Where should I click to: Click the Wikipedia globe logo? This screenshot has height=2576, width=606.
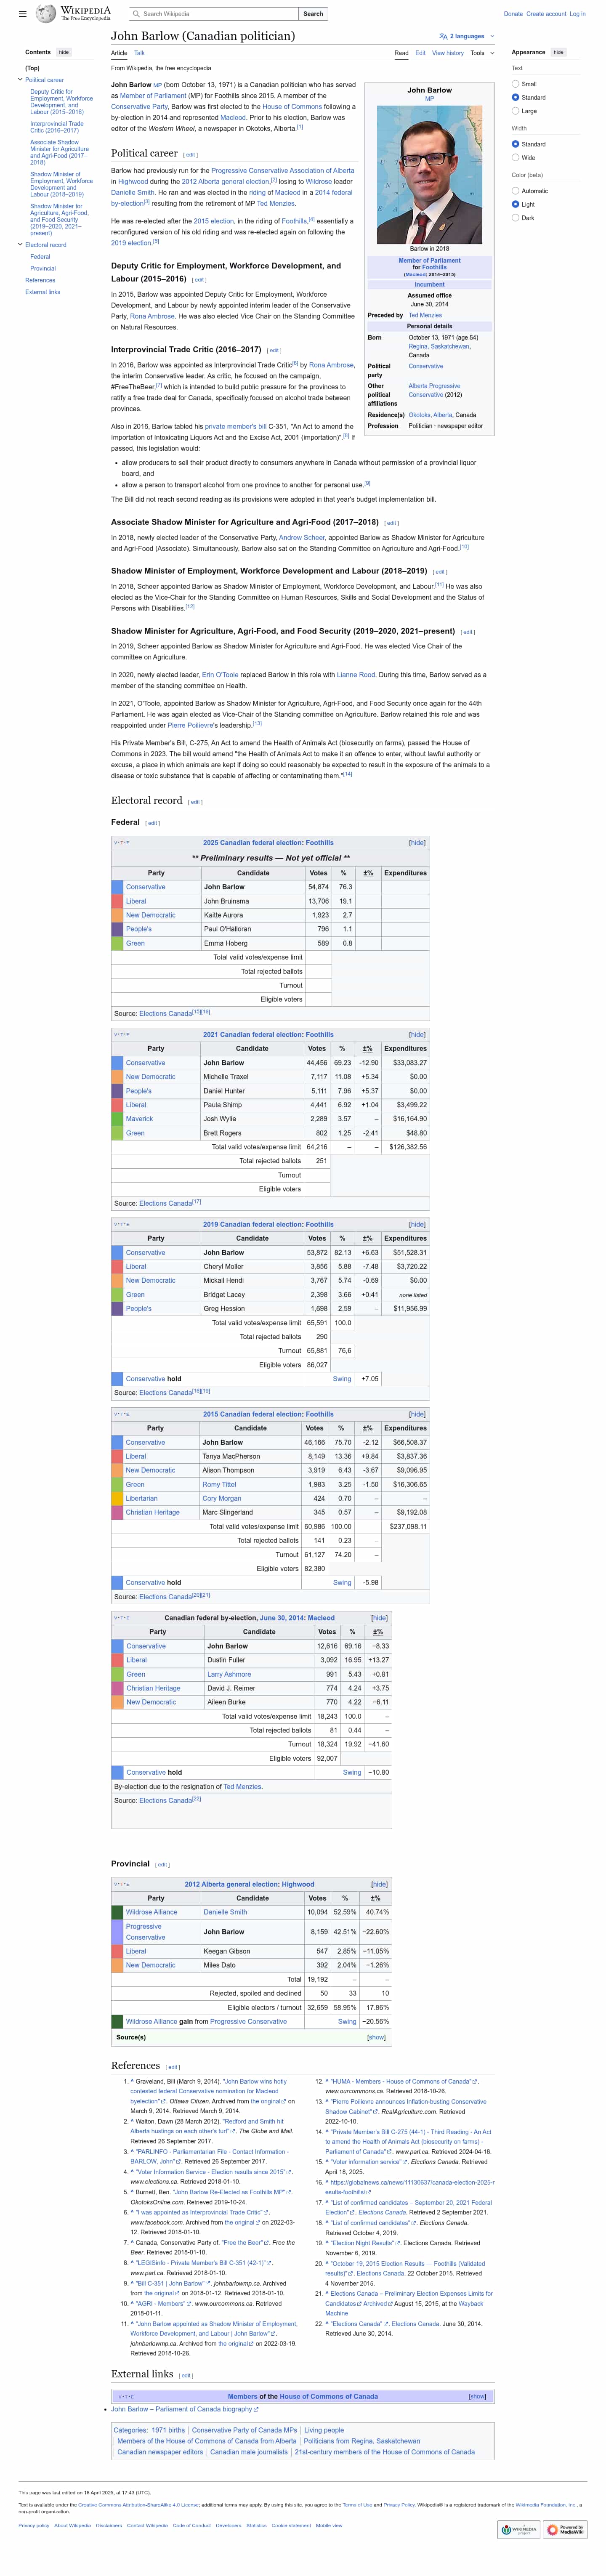45,14
